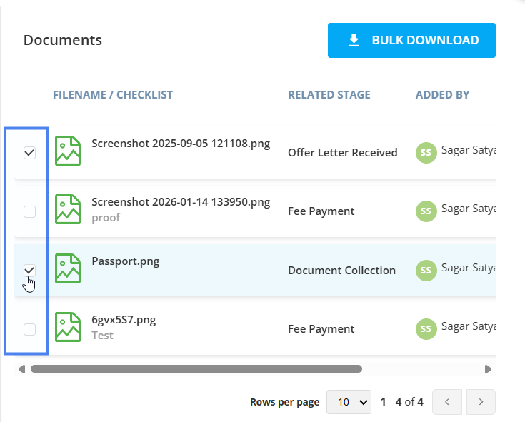Check the Screenshot 2026-01-14 133950.png checkbox
The image size is (525, 422).
pos(29,211)
